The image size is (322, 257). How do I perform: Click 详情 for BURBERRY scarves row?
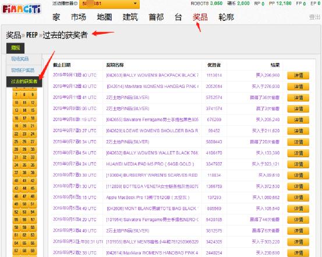pyautogui.click(x=298, y=175)
